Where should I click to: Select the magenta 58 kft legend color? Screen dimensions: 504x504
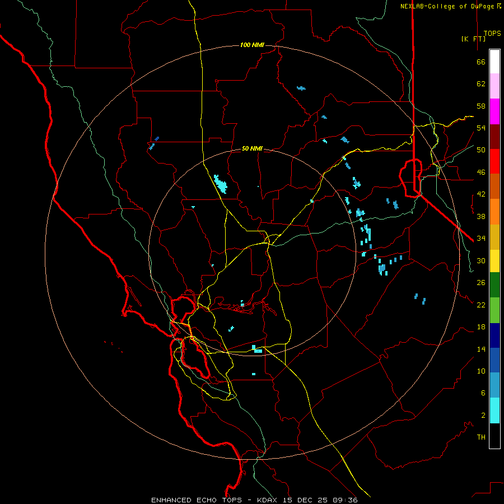[494, 111]
